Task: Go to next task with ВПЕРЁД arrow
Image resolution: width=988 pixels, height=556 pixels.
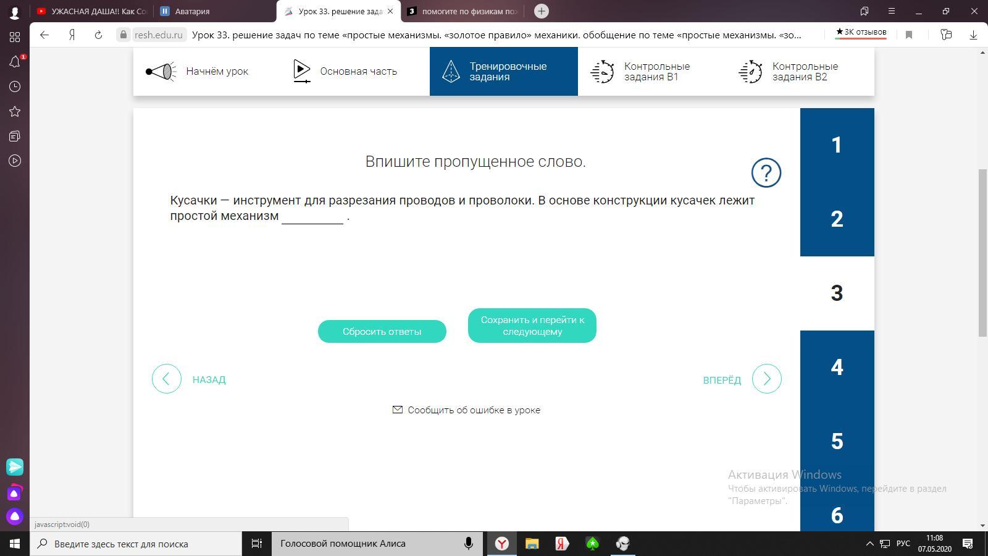Action: pos(766,379)
